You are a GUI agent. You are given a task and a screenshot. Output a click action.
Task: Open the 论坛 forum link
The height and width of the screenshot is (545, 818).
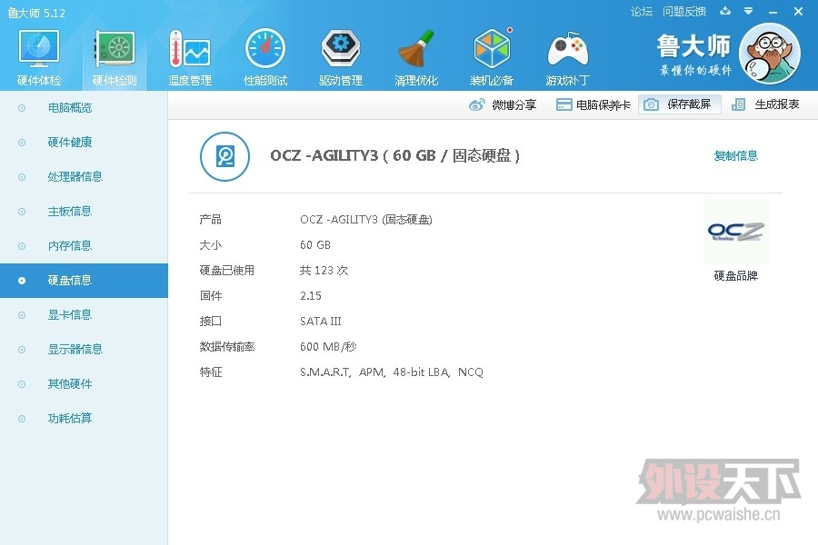click(642, 12)
